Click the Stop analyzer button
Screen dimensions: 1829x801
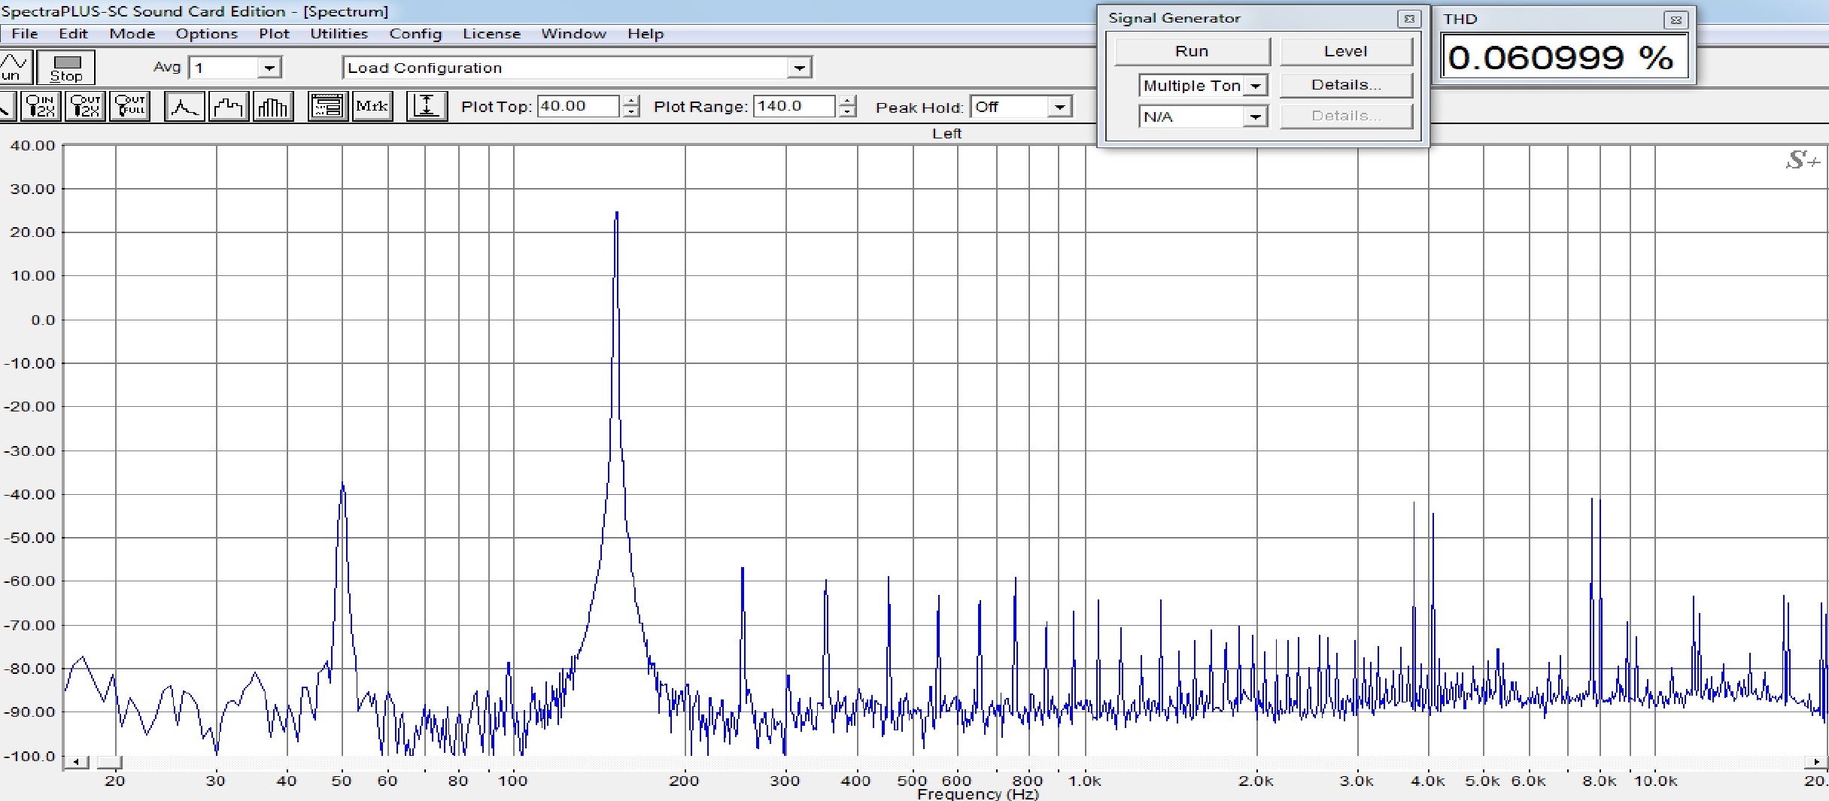pyautogui.click(x=66, y=68)
